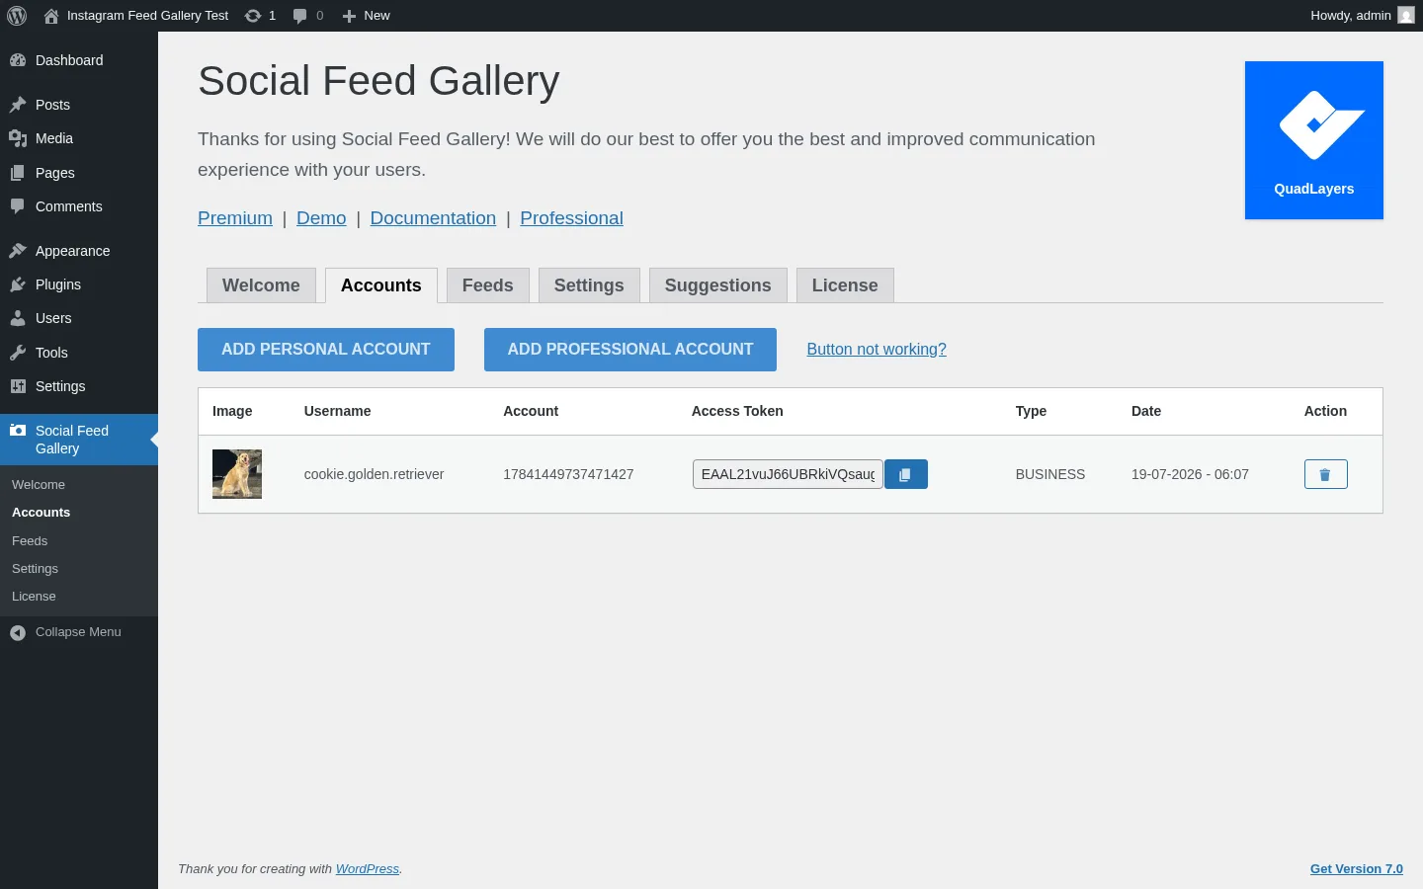
Task: Click the Posts pushpin icon
Action: point(18,105)
